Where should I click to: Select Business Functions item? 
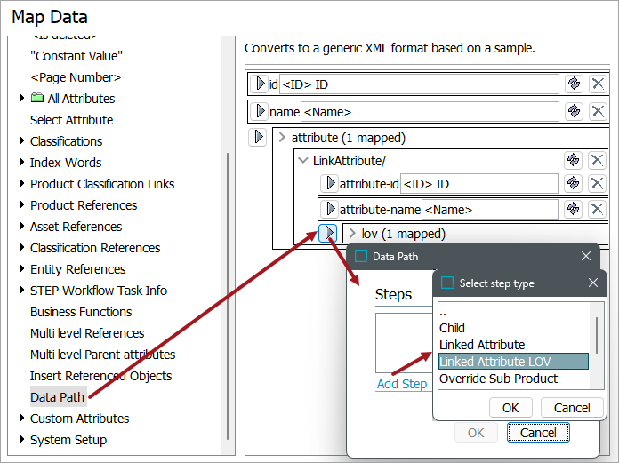81,312
